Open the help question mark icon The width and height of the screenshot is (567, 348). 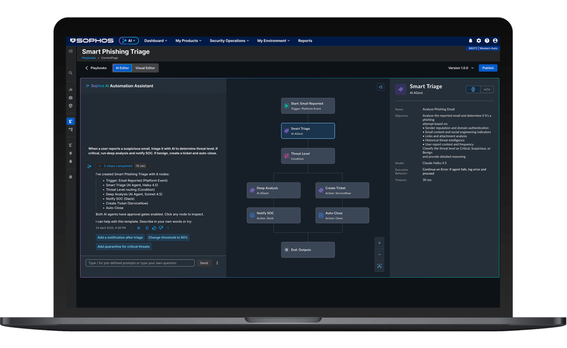tap(487, 41)
